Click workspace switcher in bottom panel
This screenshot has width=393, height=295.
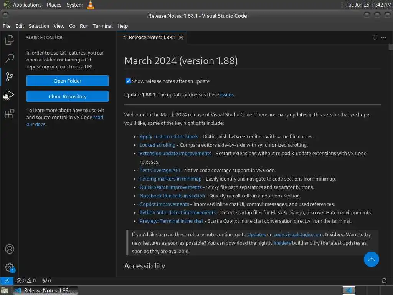(348, 290)
